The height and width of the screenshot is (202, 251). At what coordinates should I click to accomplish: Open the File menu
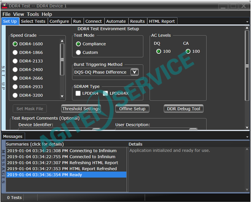coord(7,14)
